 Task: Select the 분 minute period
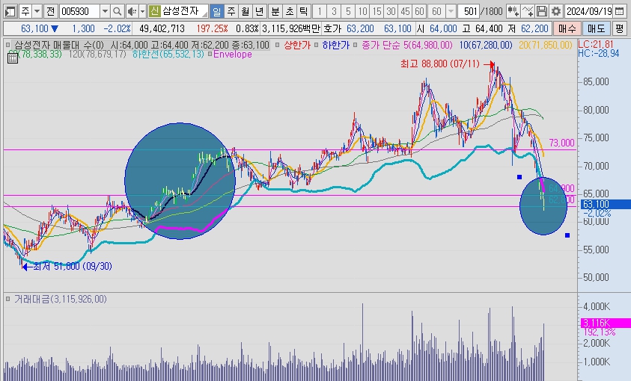pos(275,11)
